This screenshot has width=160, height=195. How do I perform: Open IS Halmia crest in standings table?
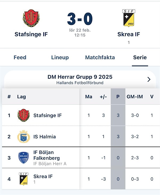click(23, 137)
